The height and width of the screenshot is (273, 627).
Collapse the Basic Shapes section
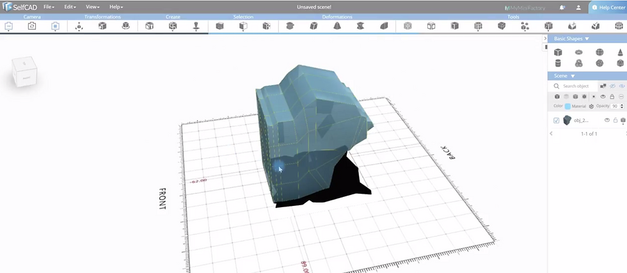click(587, 39)
